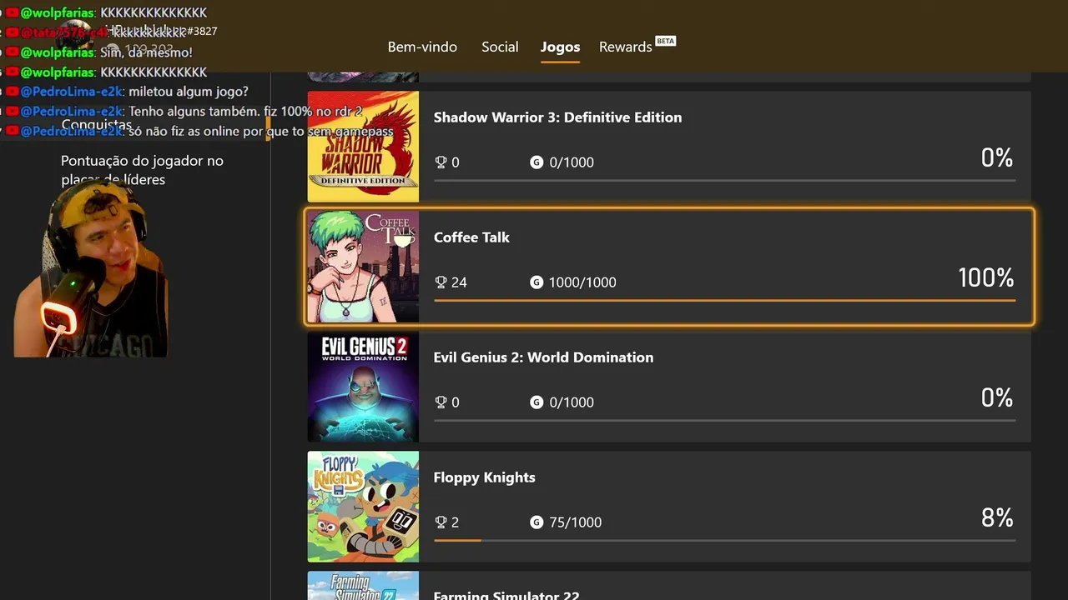Click Evil Genius 2 empty progress bar
The height and width of the screenshot is (600, 1068).
click(x=724, y=420)
